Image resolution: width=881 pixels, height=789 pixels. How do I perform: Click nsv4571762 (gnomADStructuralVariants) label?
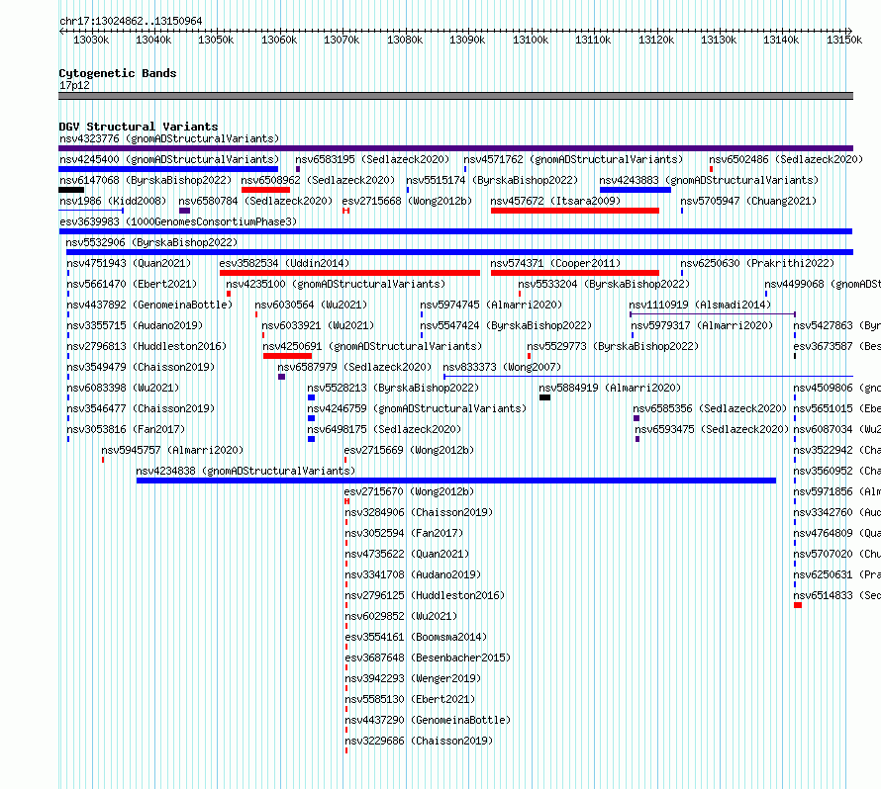(573, 159)
